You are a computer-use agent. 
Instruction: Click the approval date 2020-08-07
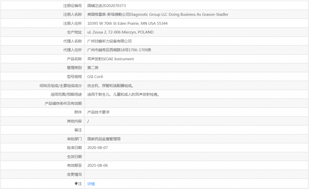click(97, 148)
